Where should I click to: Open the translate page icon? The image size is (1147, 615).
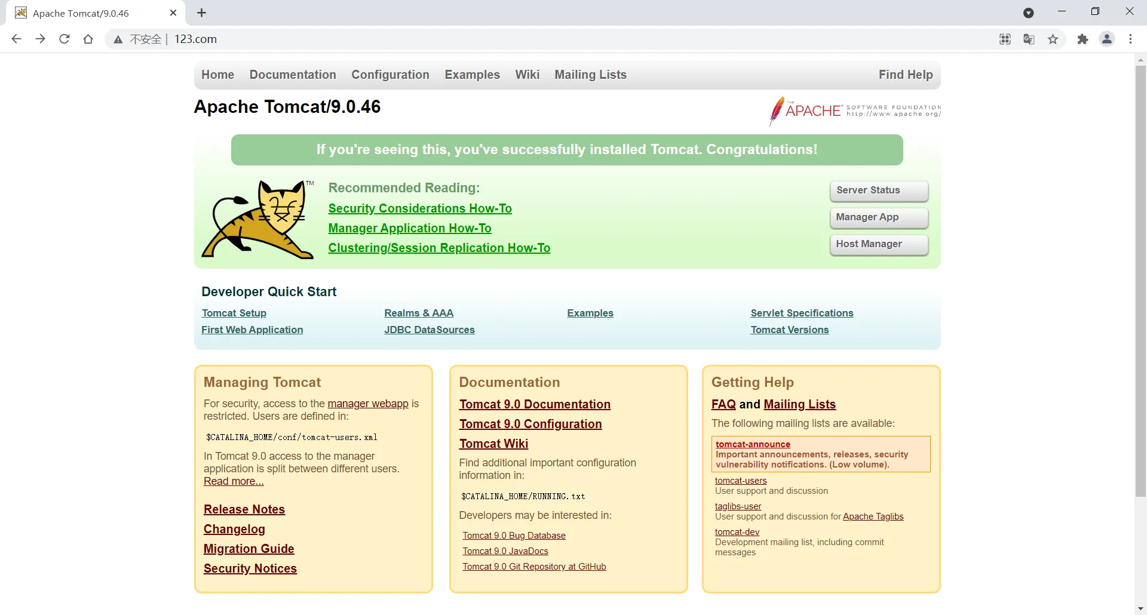[1029, 39]
